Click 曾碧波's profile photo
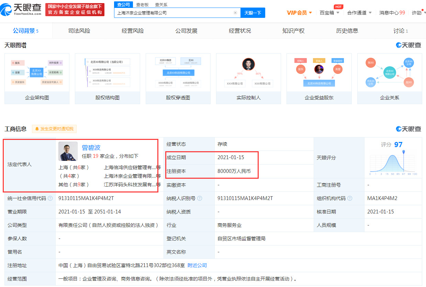 click(68, 151)
